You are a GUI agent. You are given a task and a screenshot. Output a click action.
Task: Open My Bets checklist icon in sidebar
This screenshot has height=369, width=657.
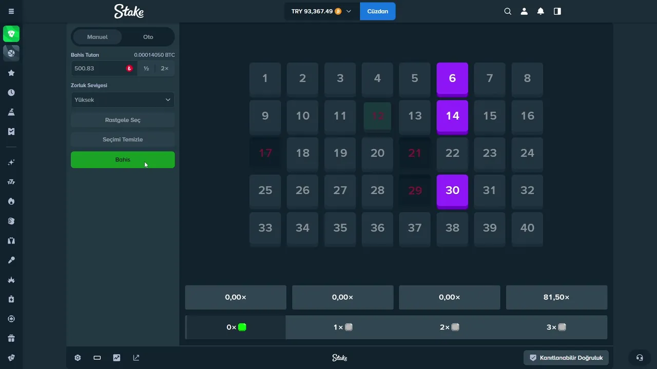tap(11, 132)
